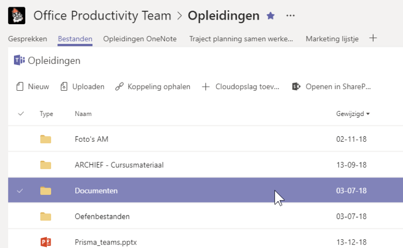Add a new tab with the plus icon

pos(374,38)
